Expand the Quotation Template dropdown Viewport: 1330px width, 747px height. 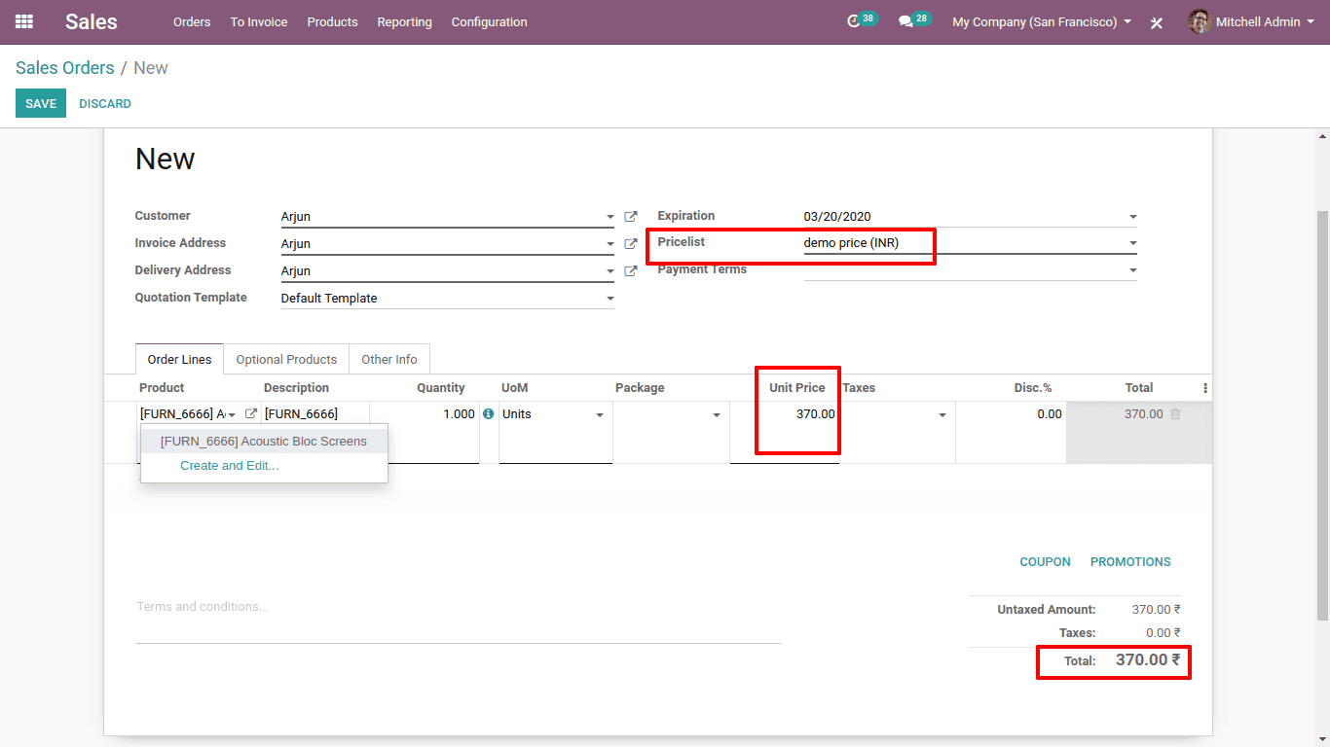pos(610,300)
